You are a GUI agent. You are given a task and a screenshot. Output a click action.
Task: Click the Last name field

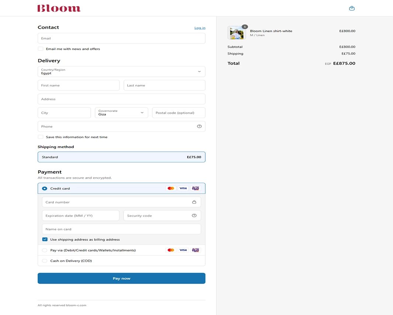tap(164, 85)
